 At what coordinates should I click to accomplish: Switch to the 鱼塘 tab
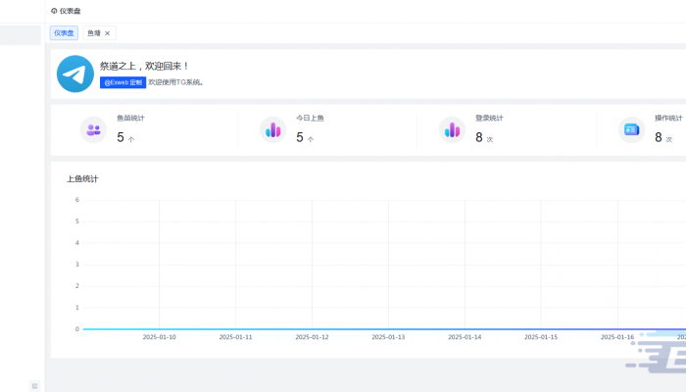click(94, 33)
